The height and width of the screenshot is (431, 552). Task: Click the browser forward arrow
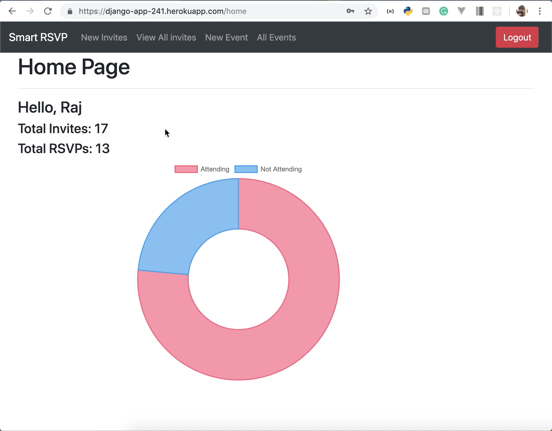pos(30,11)
